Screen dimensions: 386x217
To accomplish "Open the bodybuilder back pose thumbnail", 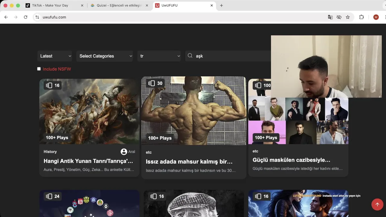I will point(194,111).
